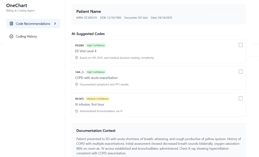The image size is (259, 157).
Task: Click help icon beside bronchodilator via IV note
Action: tap(76, 111)
